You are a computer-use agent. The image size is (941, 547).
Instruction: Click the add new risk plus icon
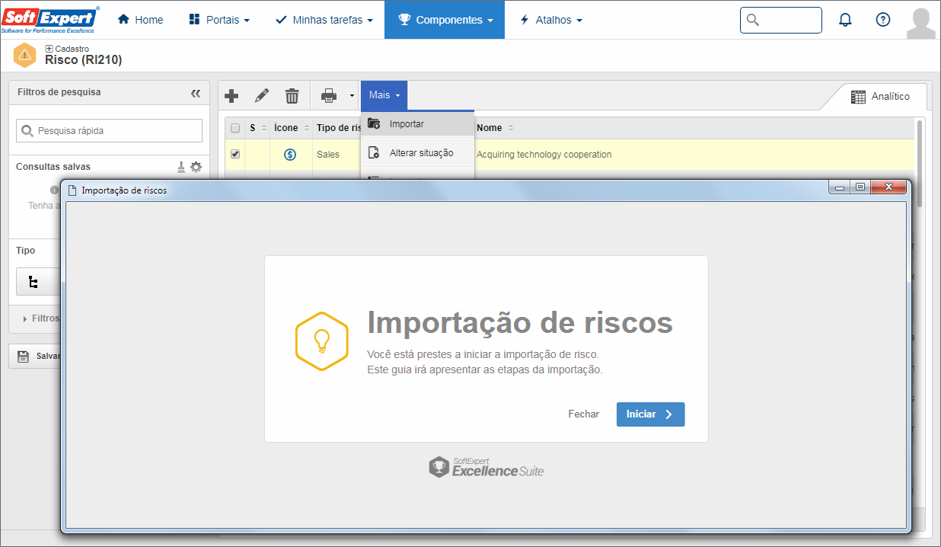pyautogui.click(x=231, y=95)
